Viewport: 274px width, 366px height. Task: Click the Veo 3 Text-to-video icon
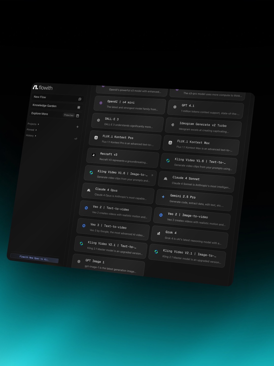pos(84,226)
